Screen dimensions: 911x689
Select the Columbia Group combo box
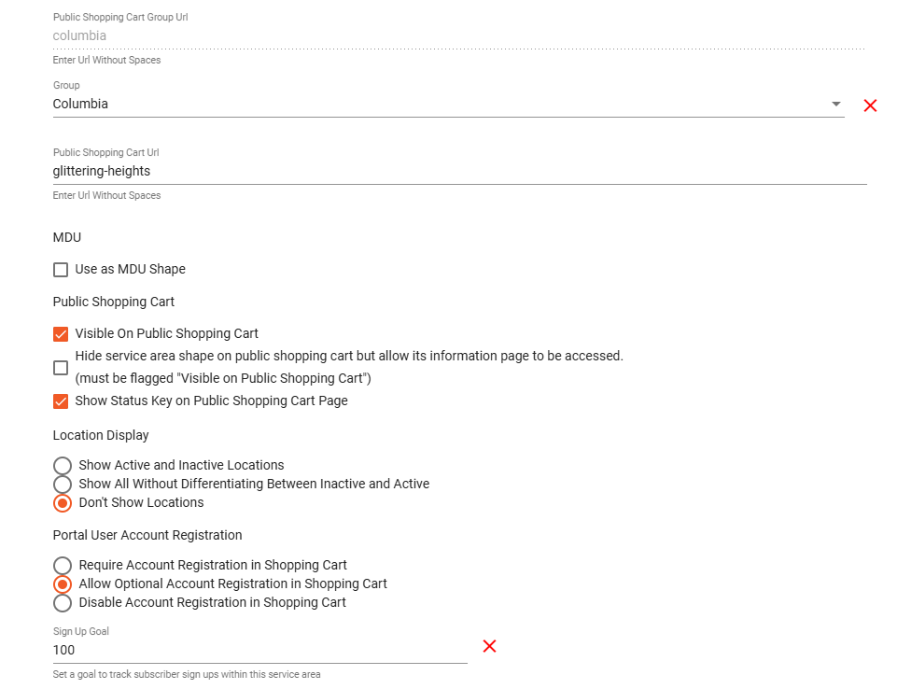tap(439, 104)
